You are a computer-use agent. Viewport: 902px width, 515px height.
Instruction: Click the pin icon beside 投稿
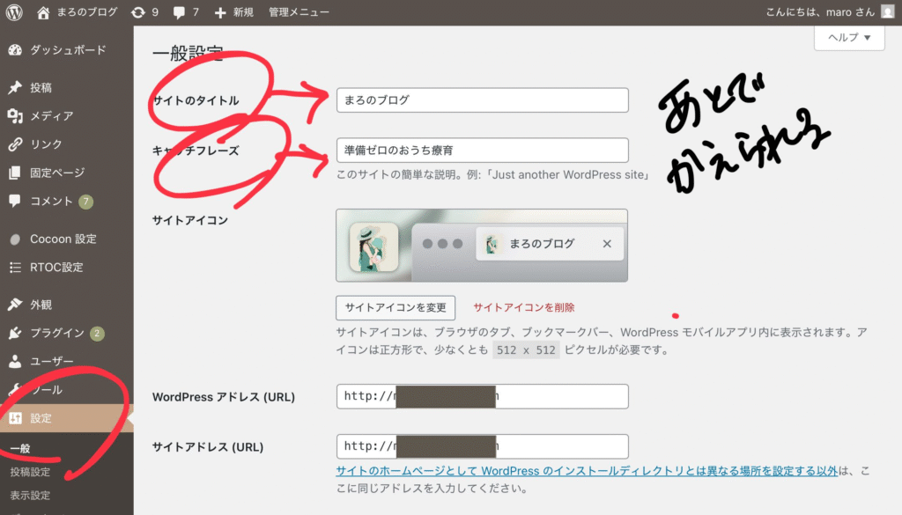(15, 88)
